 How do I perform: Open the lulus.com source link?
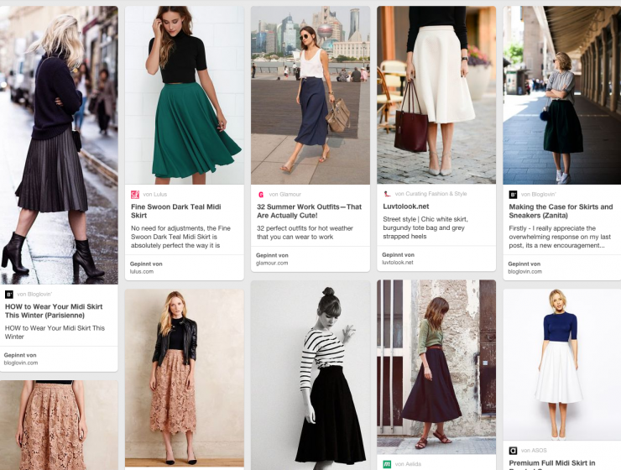click(x=142, y=270)
